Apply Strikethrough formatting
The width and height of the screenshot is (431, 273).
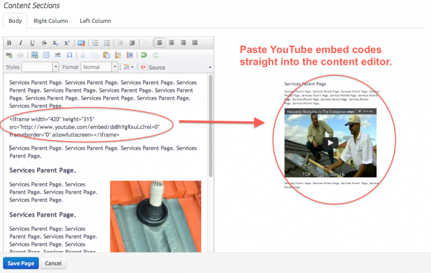click(44, 43)
